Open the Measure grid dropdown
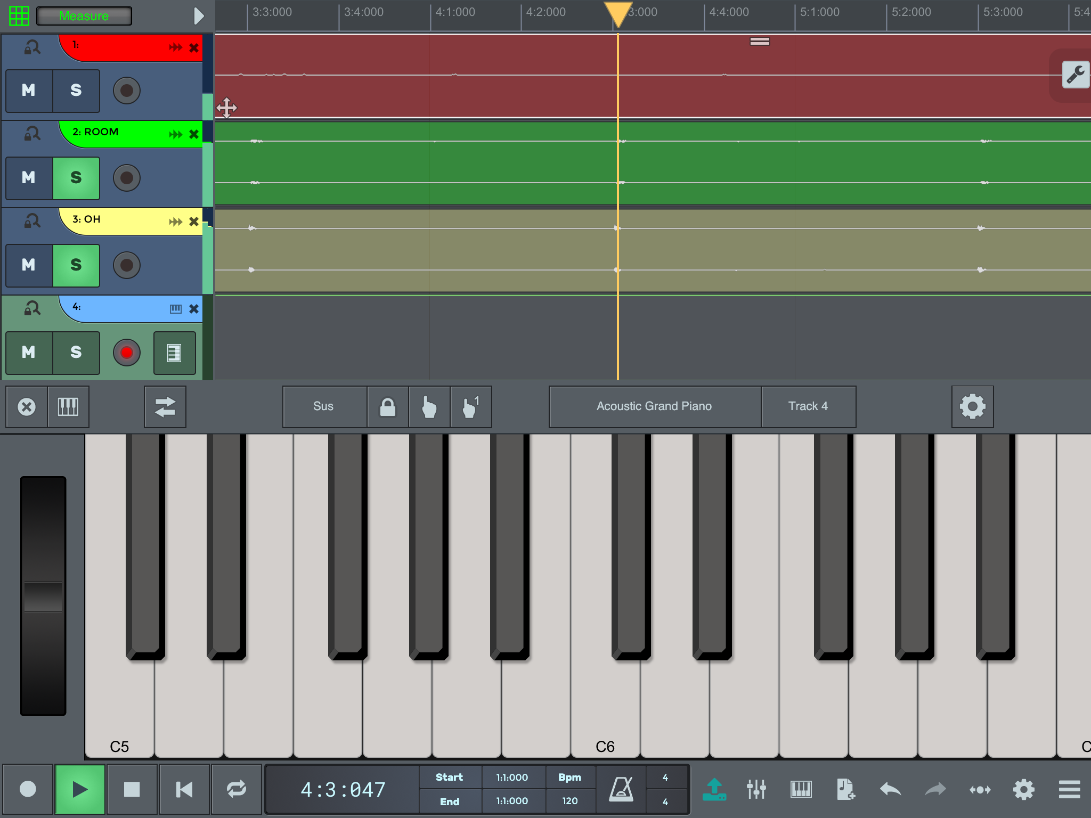1091x818 pixels. point(84,16)
